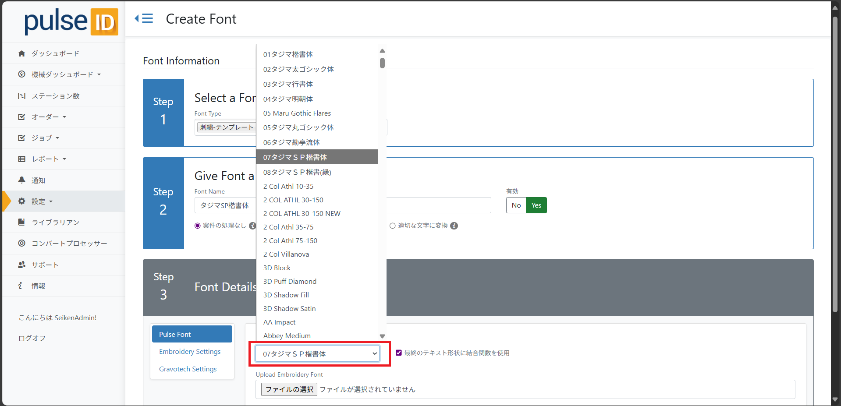Set 有効 to No

pos(516,205)
